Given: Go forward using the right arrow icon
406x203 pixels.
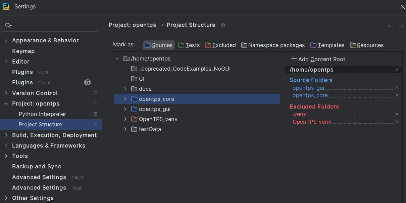Looking at the screenshot, I should pos(401,26).
